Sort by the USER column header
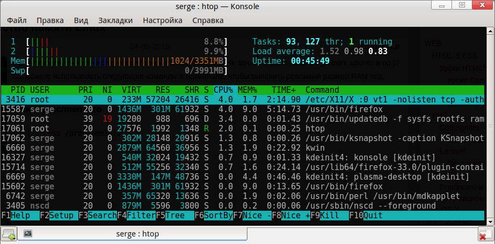Screen dimensions: 495x244 (x=40, y=90)
